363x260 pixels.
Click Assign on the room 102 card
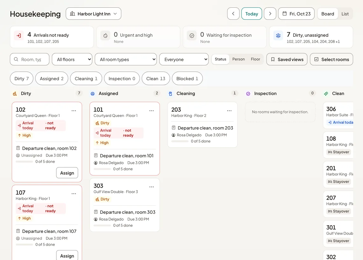(67, 173)
